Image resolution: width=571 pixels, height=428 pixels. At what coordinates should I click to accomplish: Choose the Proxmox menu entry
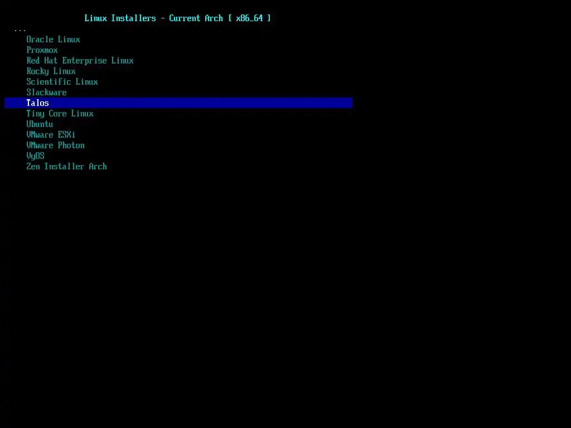click(x=42, y=50)
